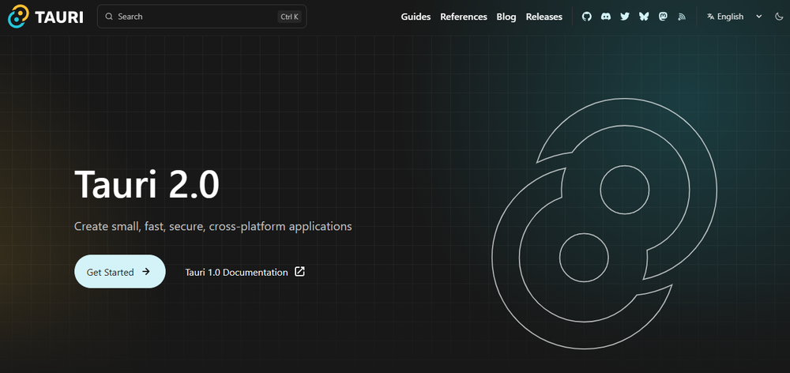Open the Twitter bird icon link
This screenshot has height=373, width=790.
(625, 17)
